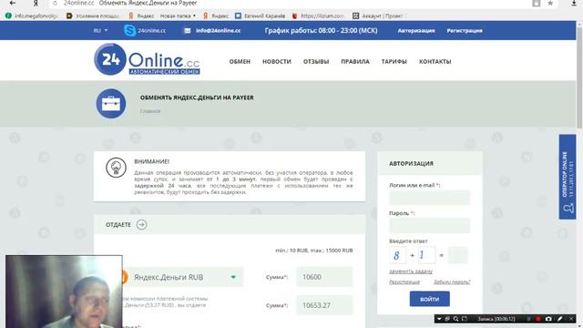
Task: Click the 24online.cc Skype contact text
Action: click(x=152, y=30)
